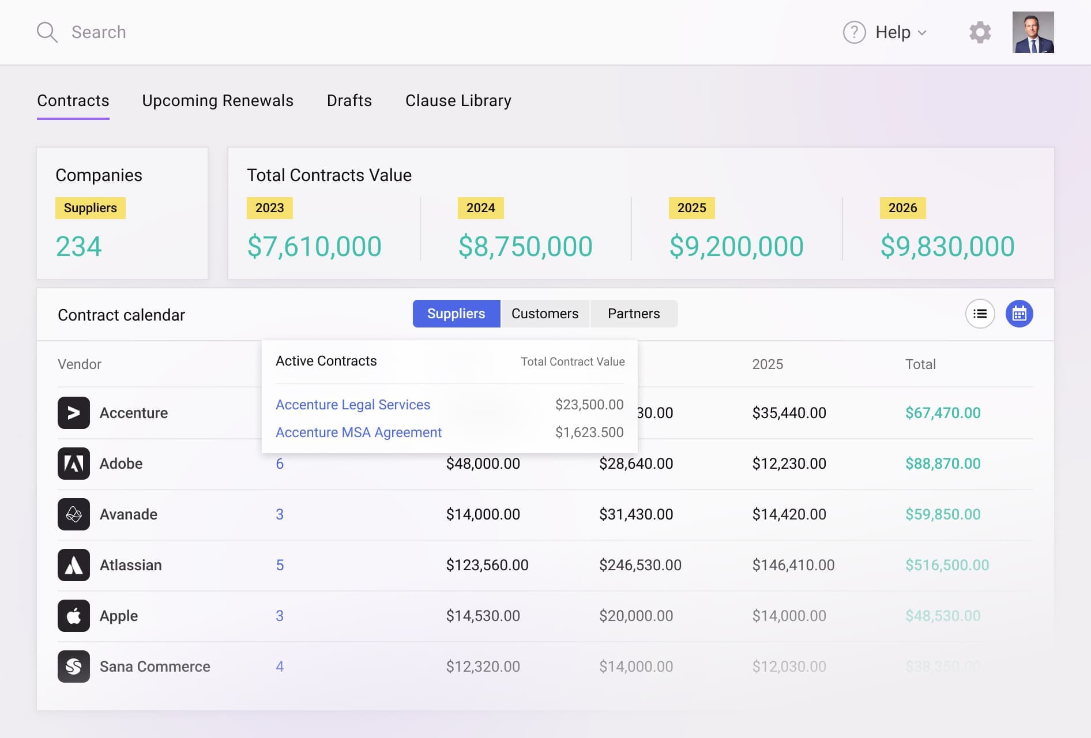Open Accenture MSA Agreement link
Image resolution: width=1091 pixels, height=738 pixels.
pos(359,432)
